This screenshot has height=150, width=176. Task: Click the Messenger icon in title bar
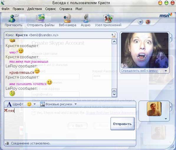(2, 3)
